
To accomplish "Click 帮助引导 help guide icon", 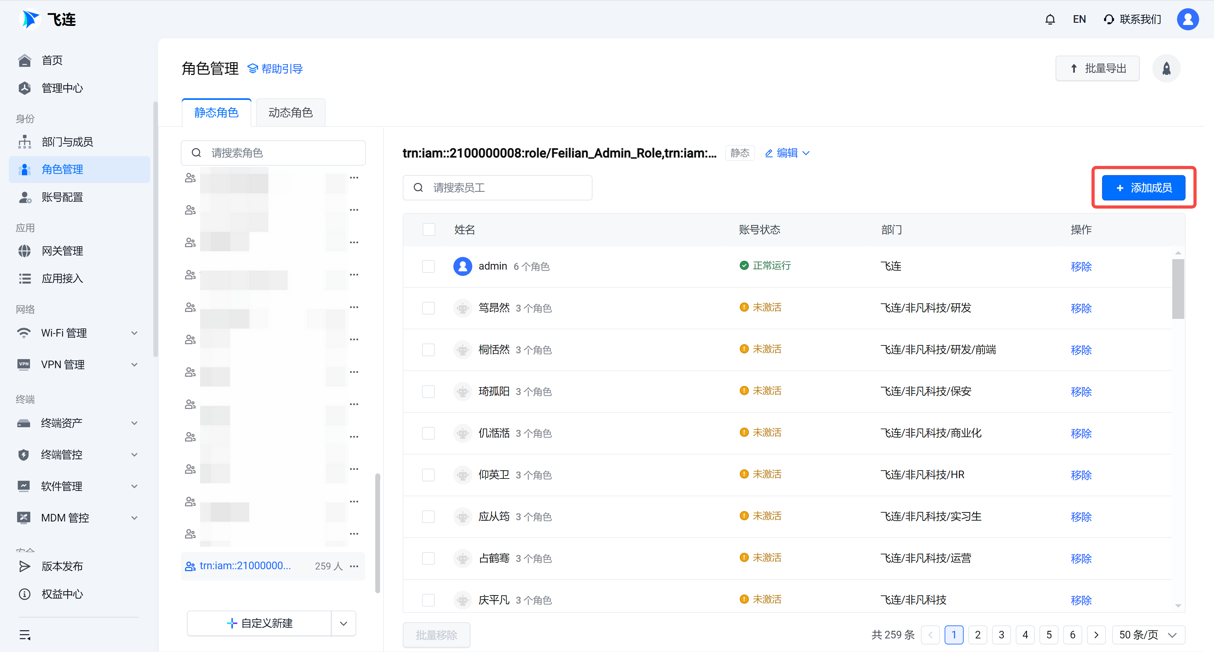I will tap(253, 69).
